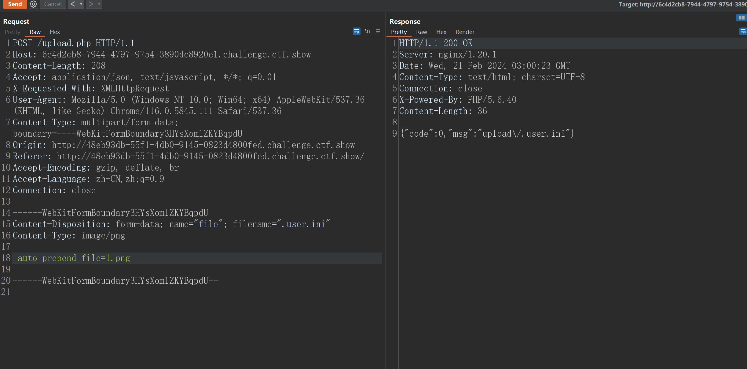
Task: Go to previous request in history
Action: 72,4
